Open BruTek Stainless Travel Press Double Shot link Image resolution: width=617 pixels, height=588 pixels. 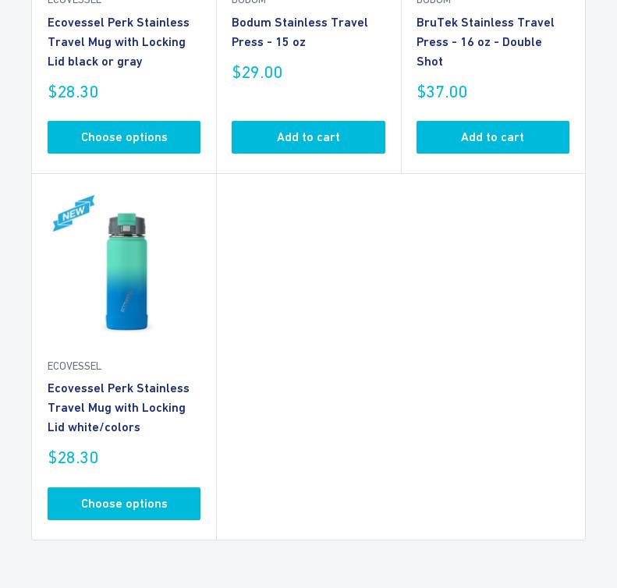point(484,42)
